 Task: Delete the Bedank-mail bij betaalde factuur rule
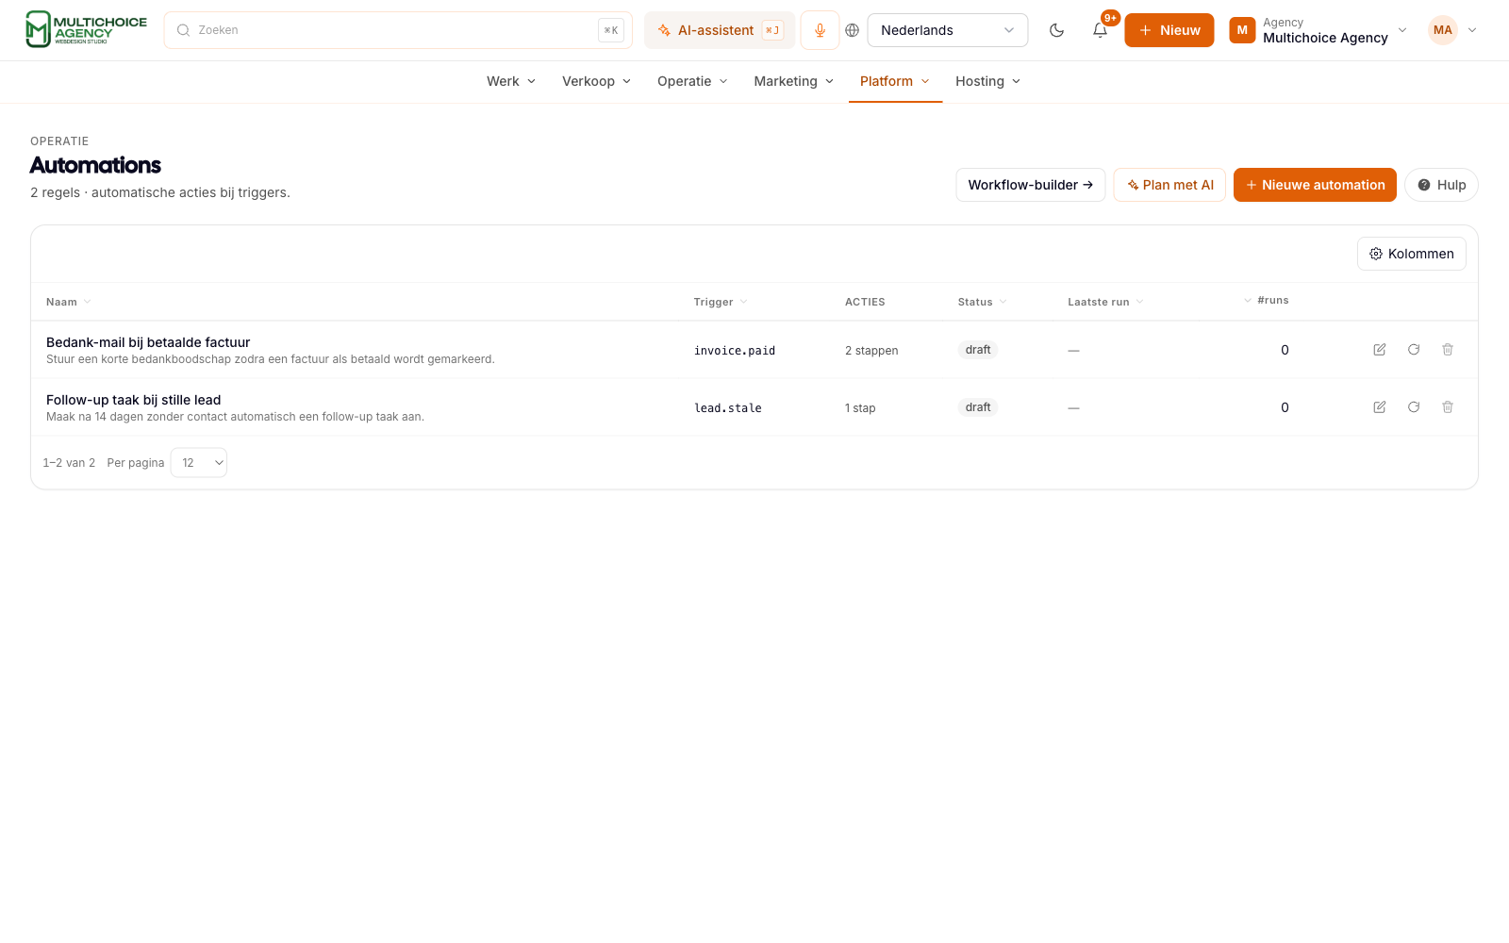tap(1447, 350)
